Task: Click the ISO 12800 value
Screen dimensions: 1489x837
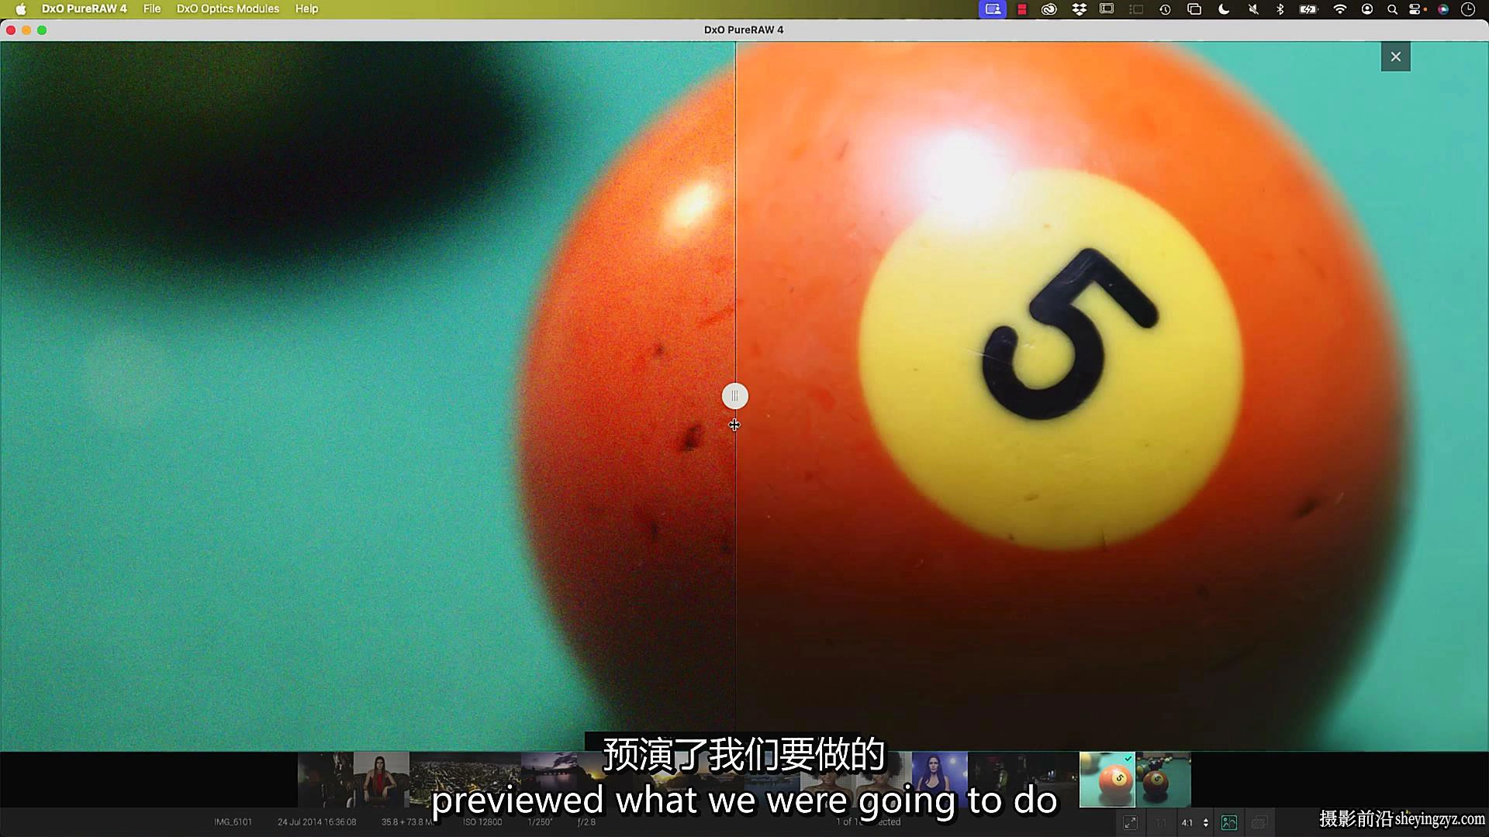Action: click(x=482, y=822)
